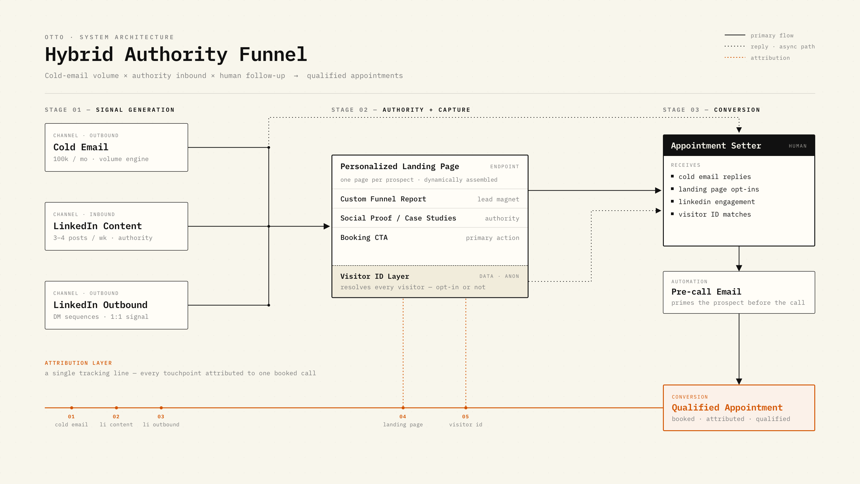Viewport: 860px width, 484px height.
Task: Select timeline marker 01 cold email
Action: click(x=71, y=408)
